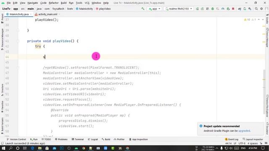Open the Event Log
The height and width of the screenshot is (151, 269).
[232, 139]
